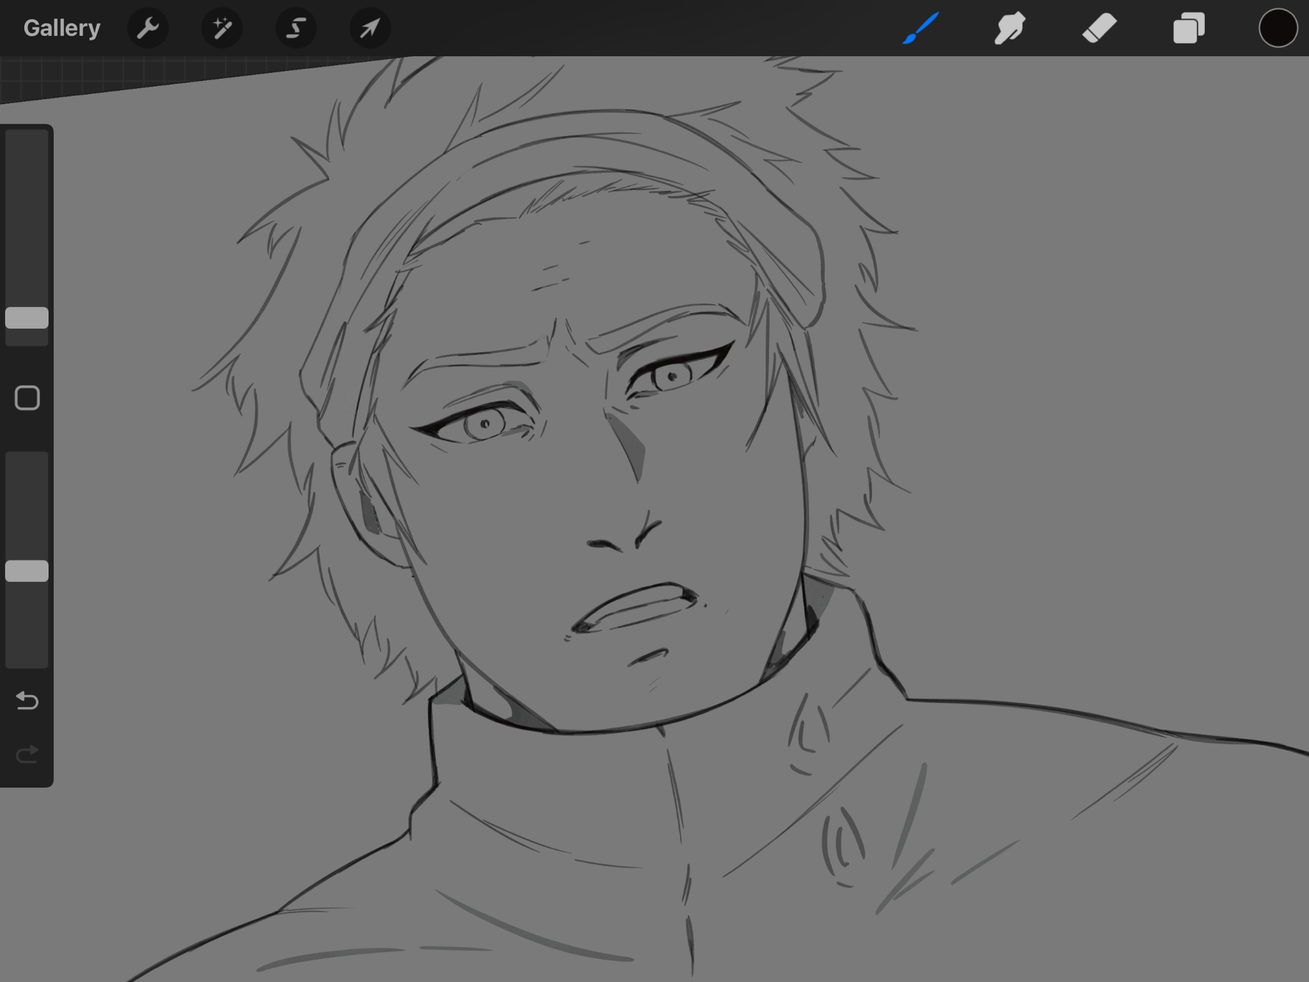
Task: Tap the square Modify button on sidebar
Action: tap(27, 398)
